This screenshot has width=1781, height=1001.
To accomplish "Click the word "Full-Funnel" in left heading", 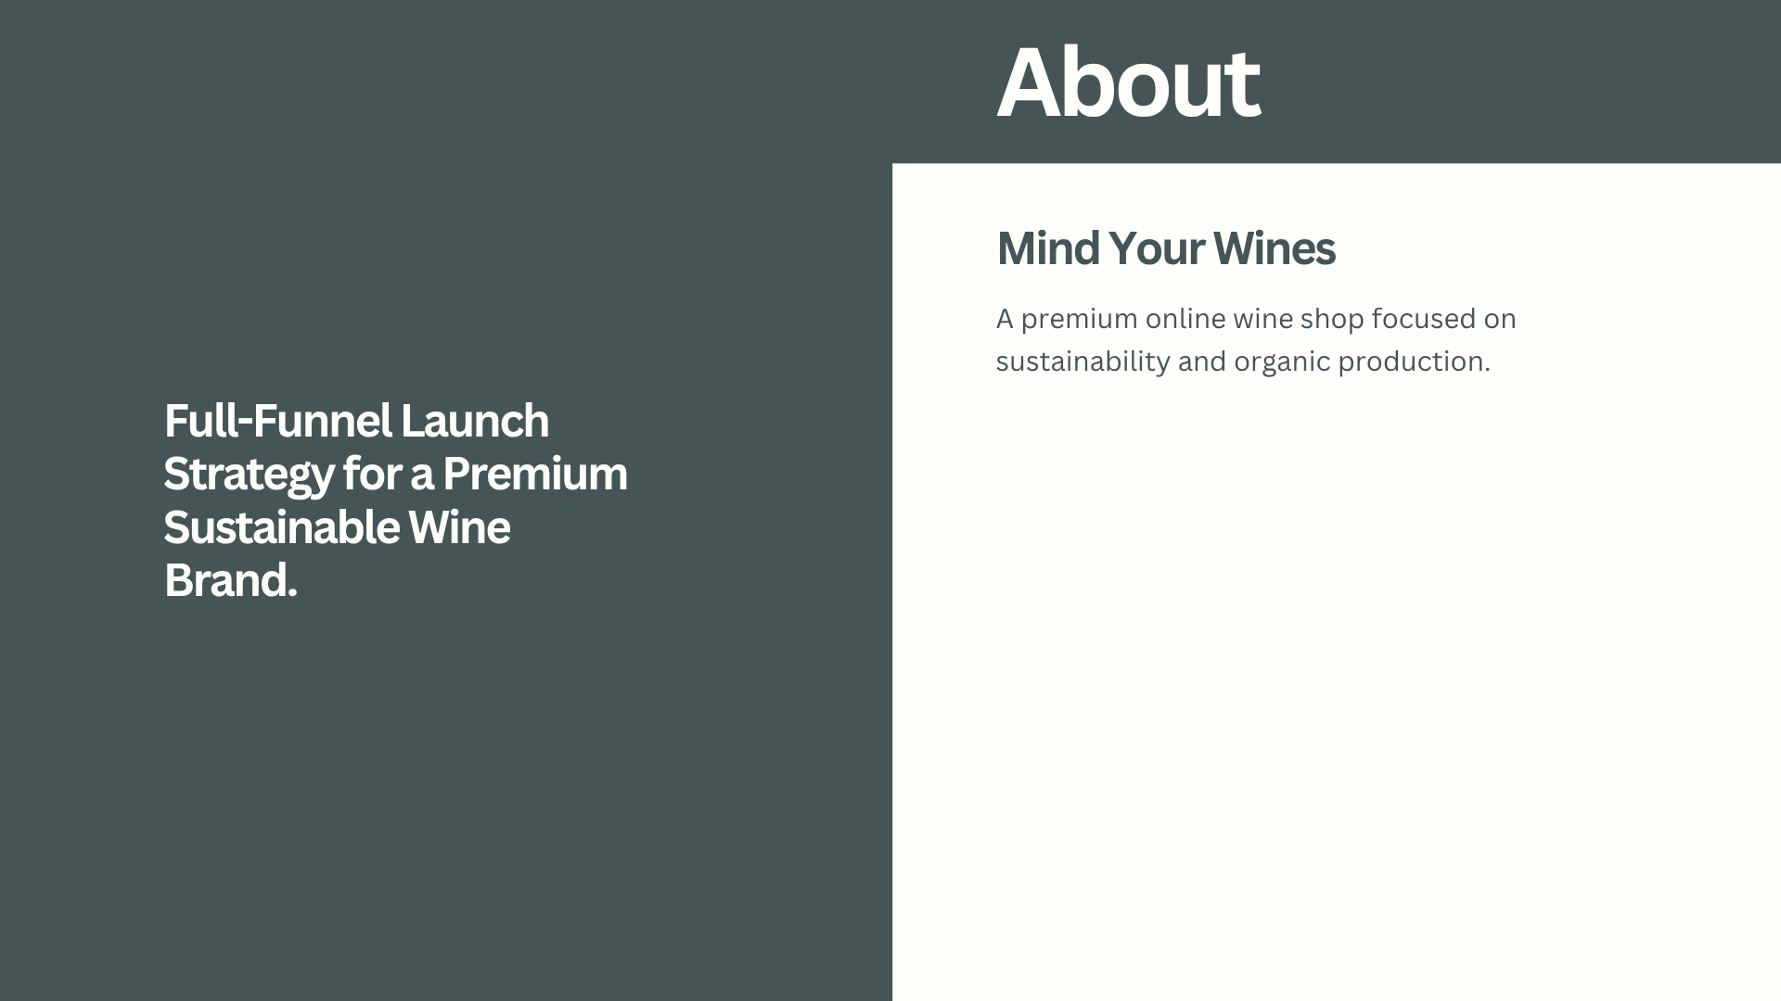I will [x=276, y=422].
